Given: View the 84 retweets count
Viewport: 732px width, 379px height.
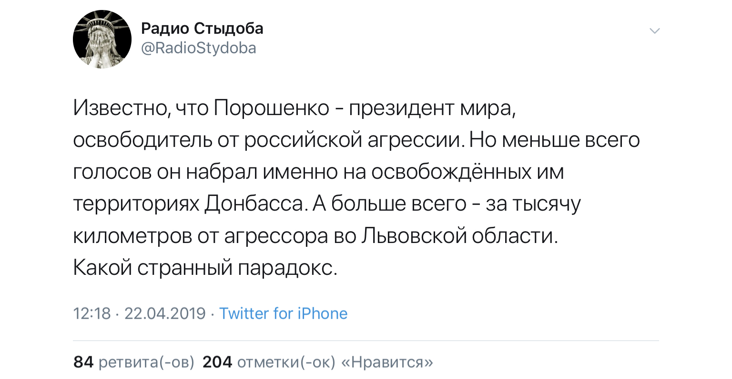Looking at the screenshot, I should pyautogui.click(x=83, y=362).
